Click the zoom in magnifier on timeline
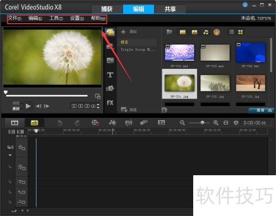 click(216, 123)
